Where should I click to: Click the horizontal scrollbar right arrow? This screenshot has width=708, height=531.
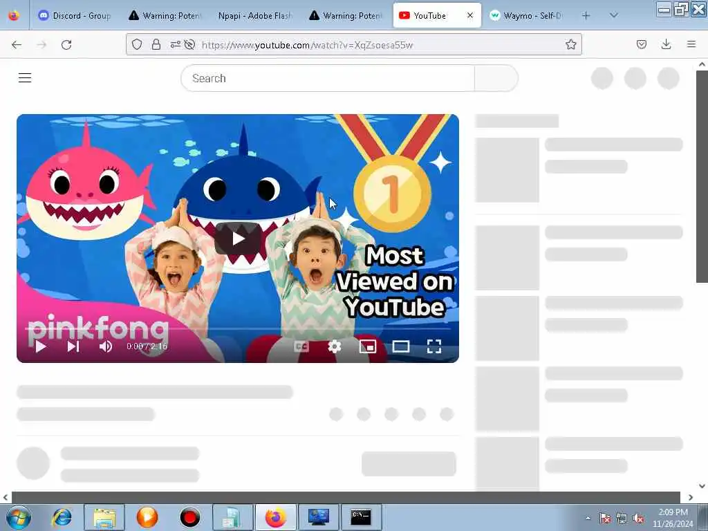pyautogui.click(x=691, y=497)
